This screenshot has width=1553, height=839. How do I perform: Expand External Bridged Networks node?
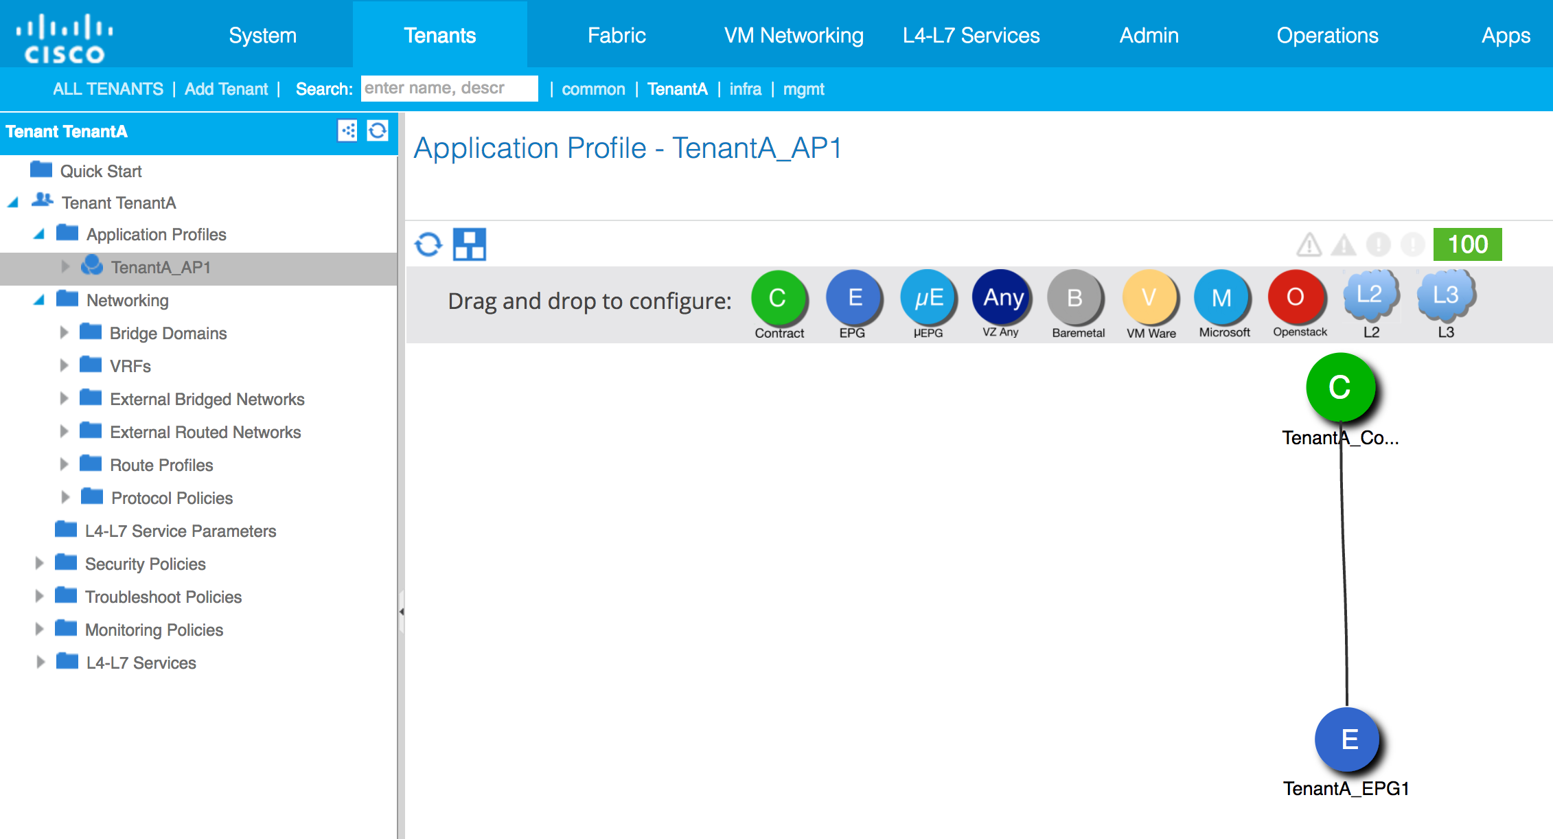(x=64, y=398)
